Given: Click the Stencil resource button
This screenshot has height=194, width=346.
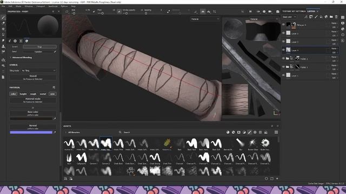Looking at the screenshot, I should click(x=33, y=77).
